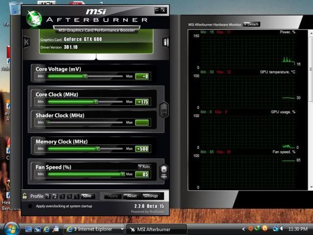The width and height of the screenshot is (313, 235).
Task: Click the Memory Clock slider handle
Action: coord(98,149)
